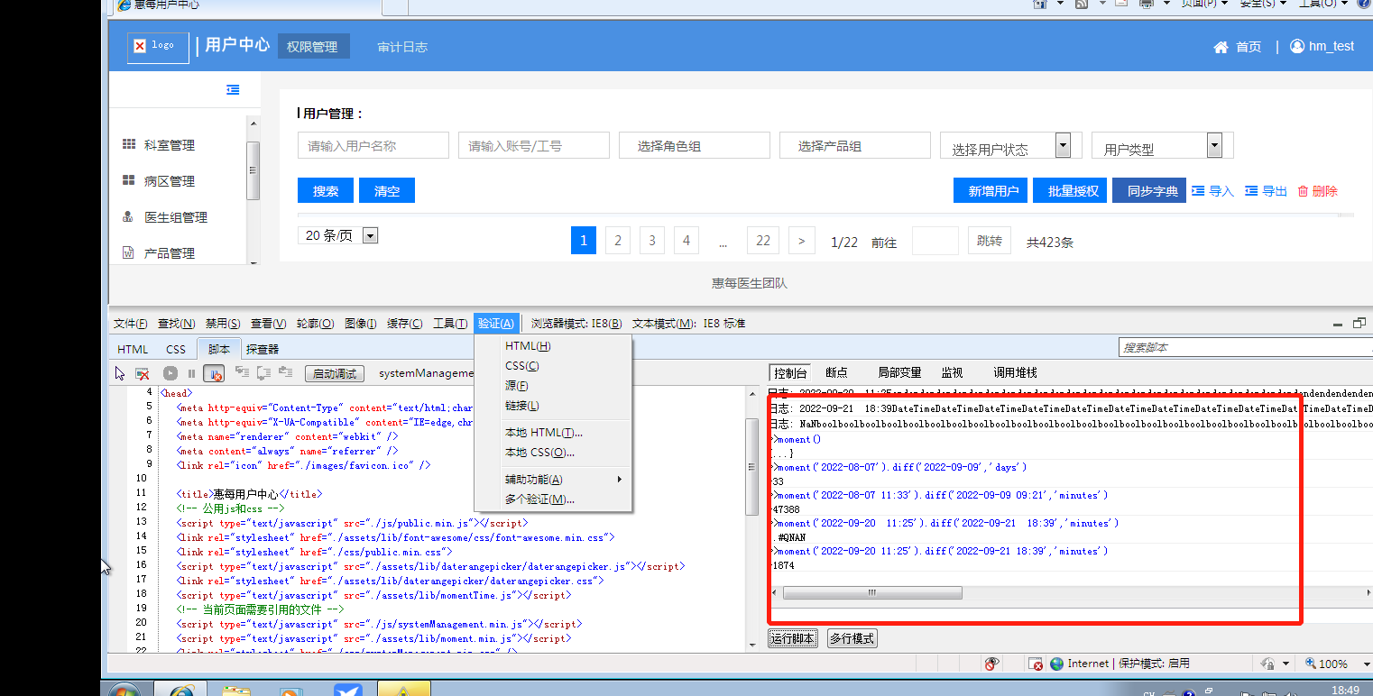Switch to the 局部变量 locals tab
The image size is (1373, 696).
click(899, 372)
